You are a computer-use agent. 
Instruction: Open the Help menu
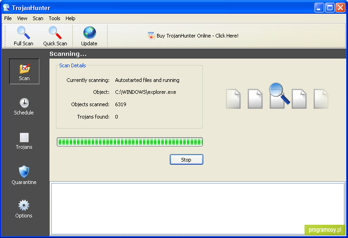click(x=71, y=18)
